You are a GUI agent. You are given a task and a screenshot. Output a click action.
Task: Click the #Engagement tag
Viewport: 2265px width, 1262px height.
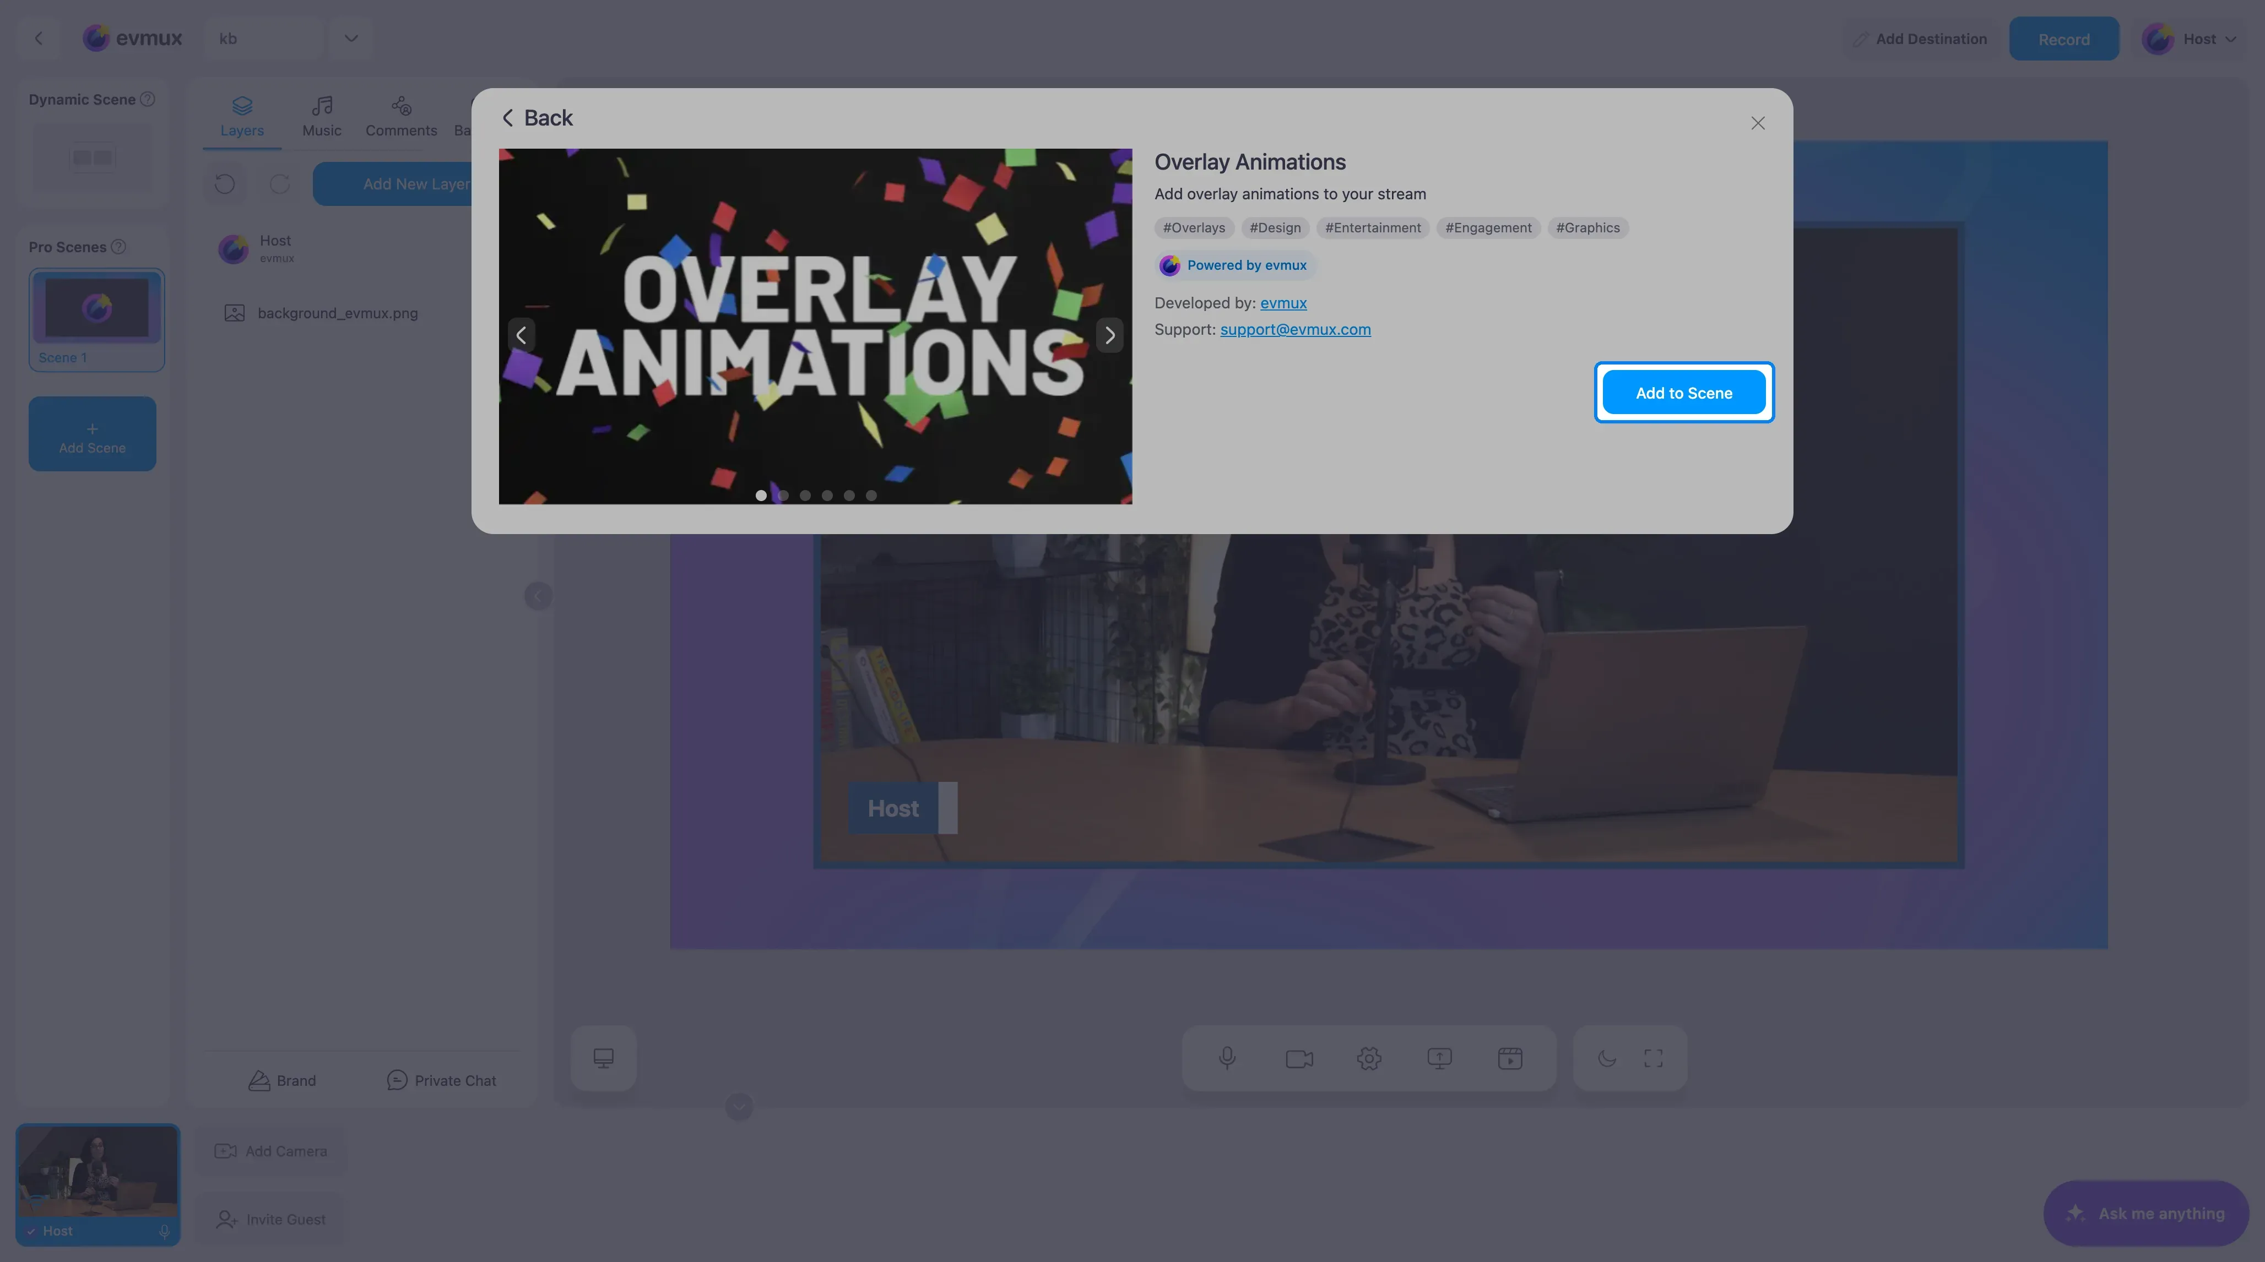[x=1488, y=227]
